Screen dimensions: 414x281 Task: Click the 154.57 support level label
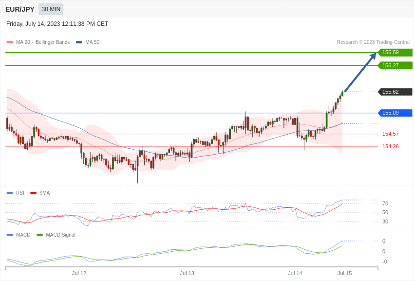click(391, 134)
